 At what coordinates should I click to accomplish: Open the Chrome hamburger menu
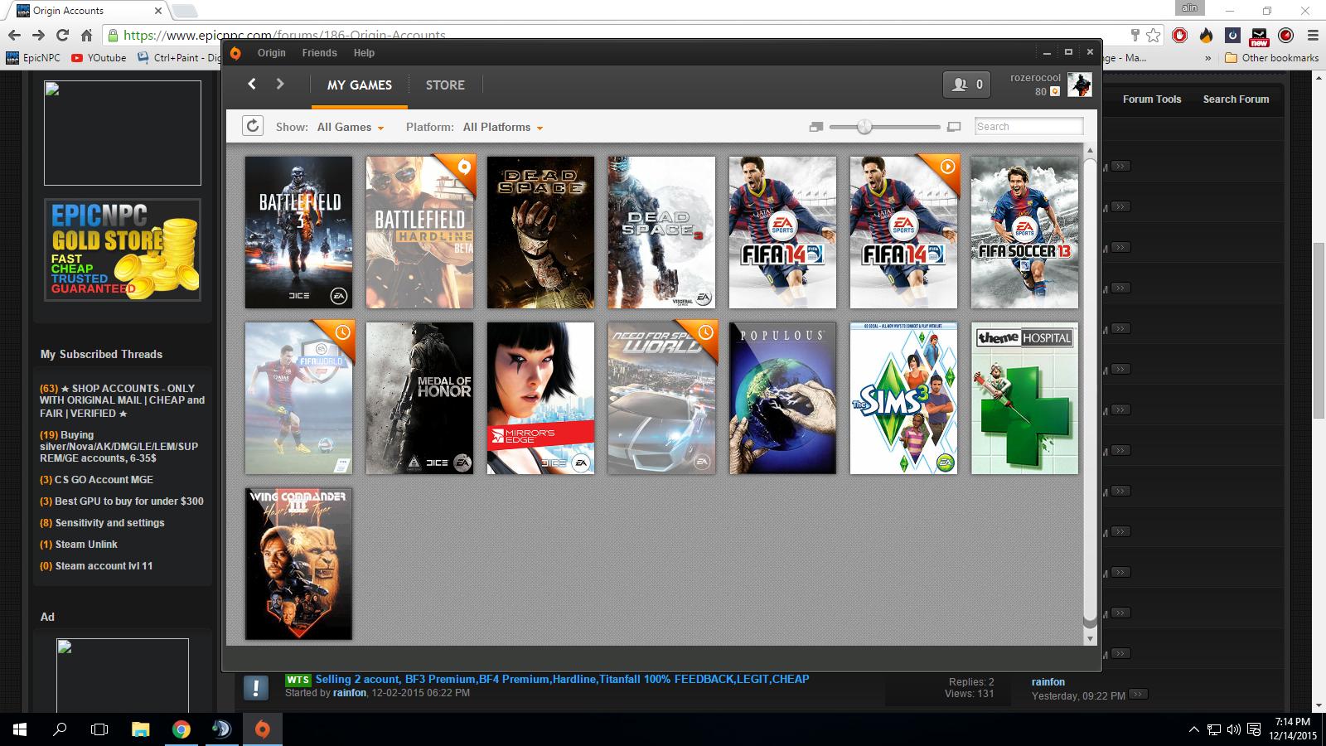[x=1313, y=36]
